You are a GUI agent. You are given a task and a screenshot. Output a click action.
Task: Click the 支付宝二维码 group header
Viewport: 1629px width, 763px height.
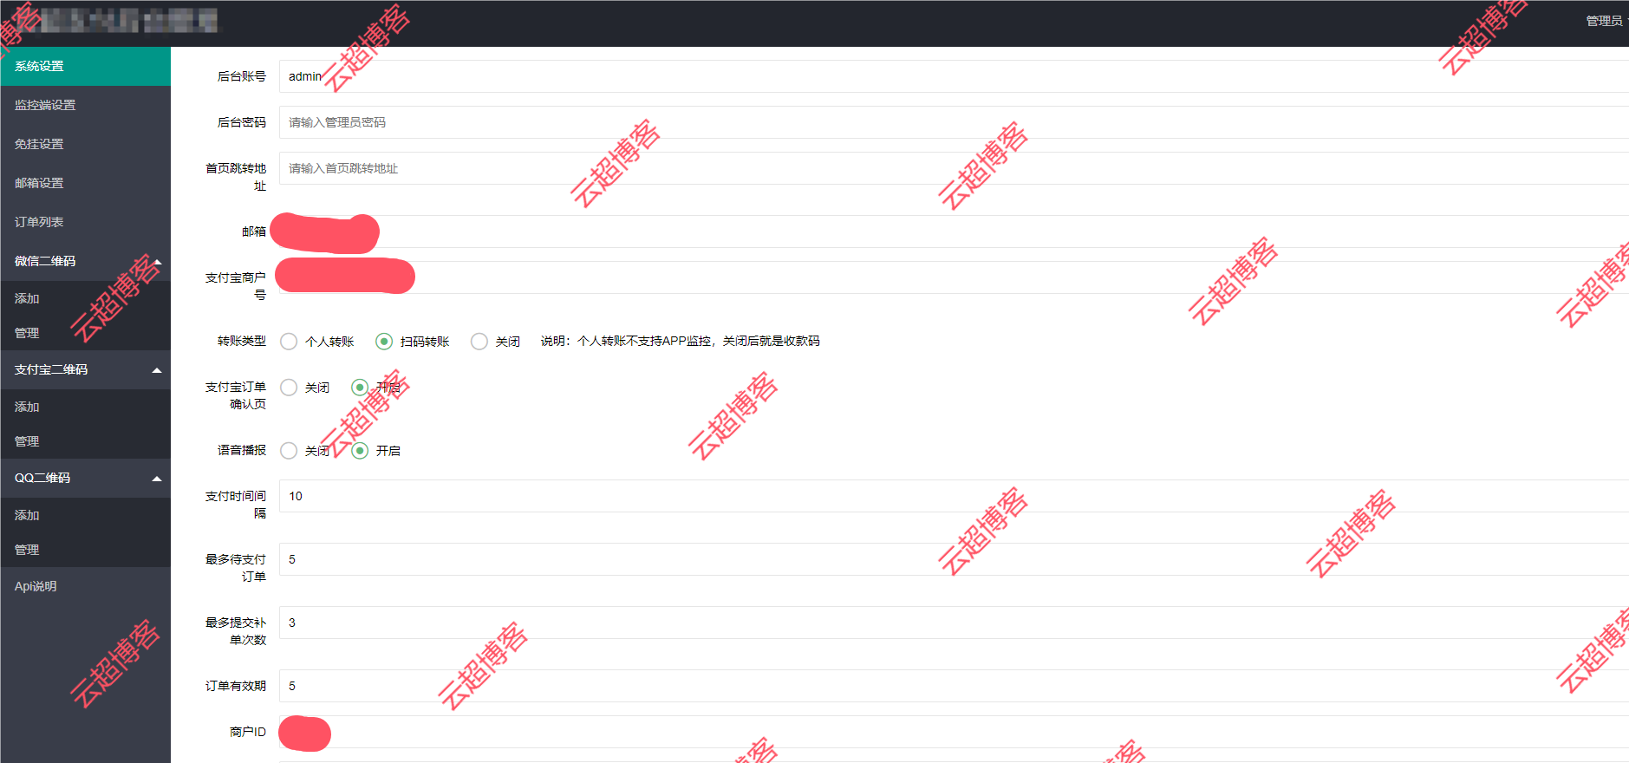click(85, 369)
